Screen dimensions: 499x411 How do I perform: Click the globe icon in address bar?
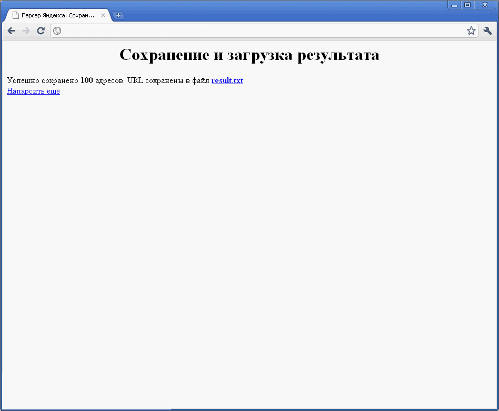pos(57,31)
